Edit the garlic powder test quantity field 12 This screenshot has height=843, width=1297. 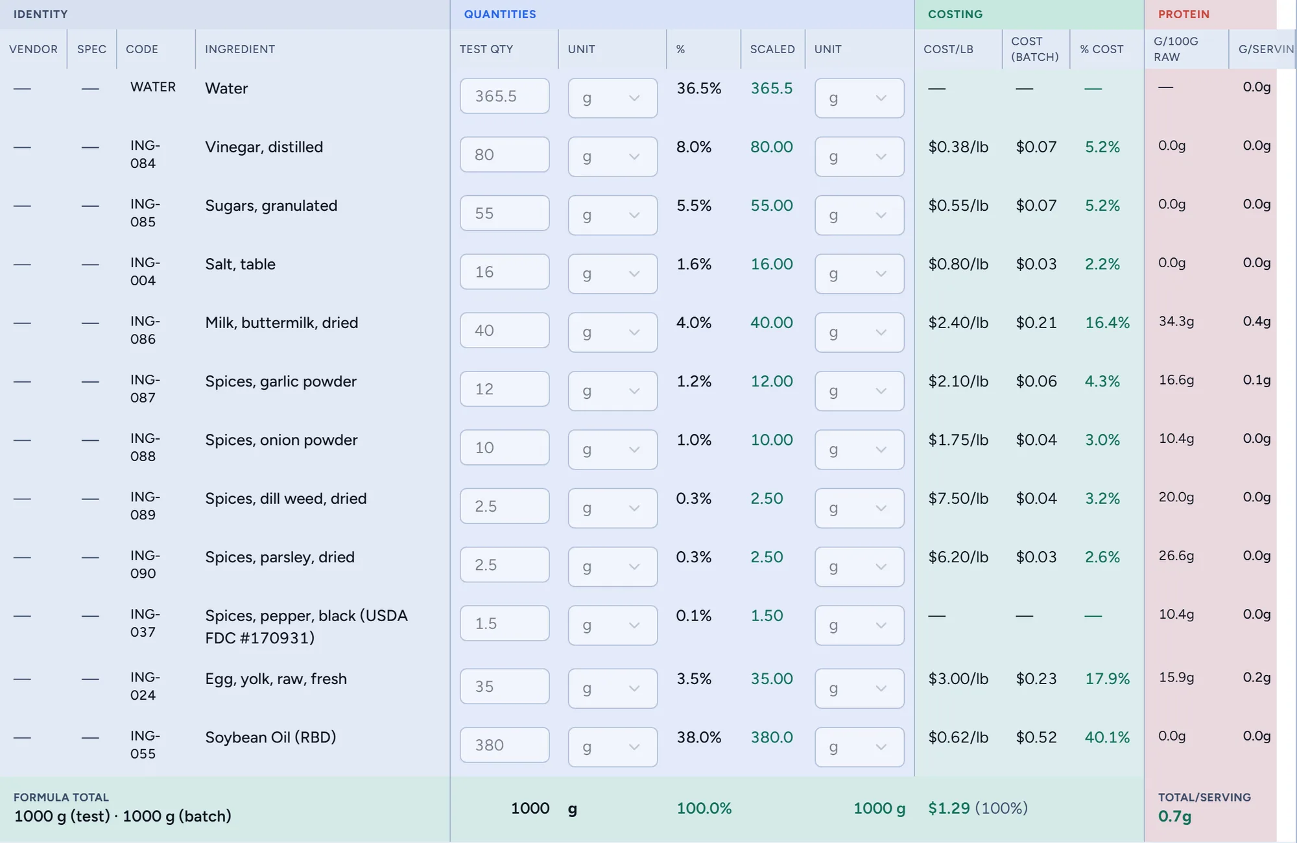[x=505, y=389]
